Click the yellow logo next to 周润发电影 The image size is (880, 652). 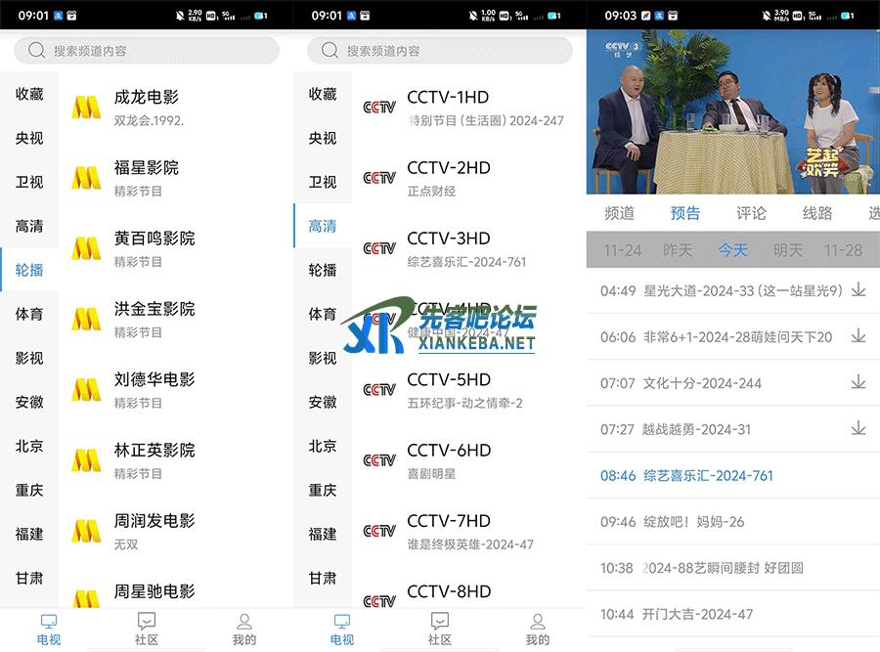86,531
